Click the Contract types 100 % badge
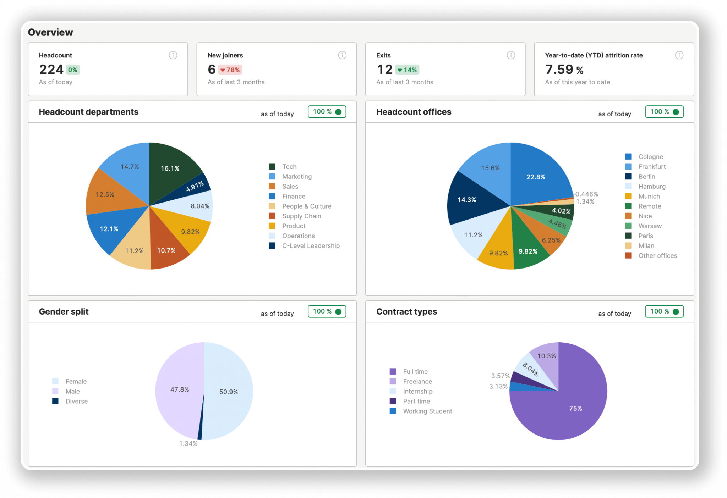The image size is (727, 498). tap(664, 311)
